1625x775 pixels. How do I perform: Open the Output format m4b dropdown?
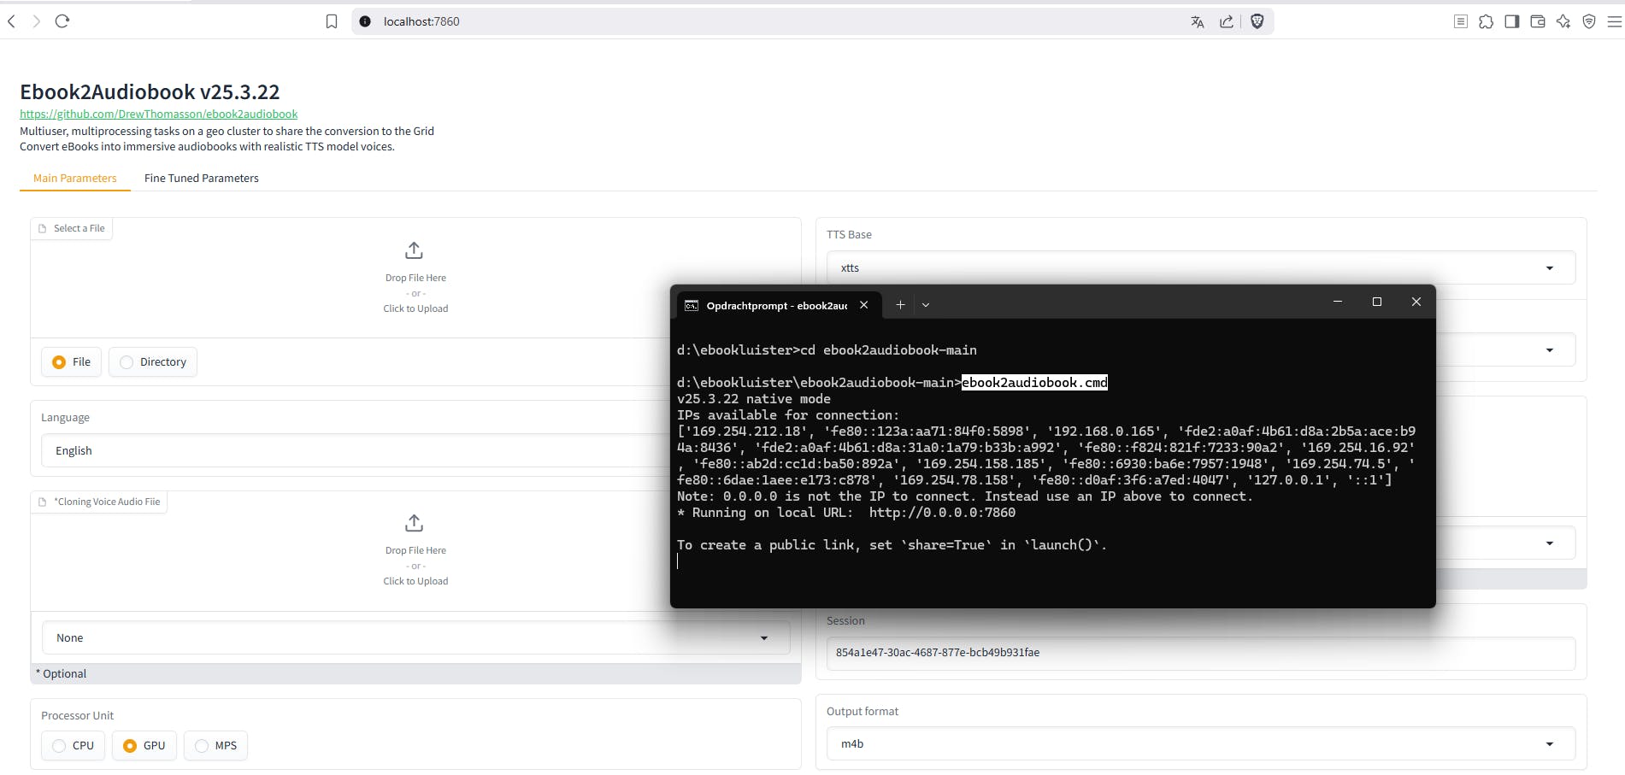(x=1201, y=744)
